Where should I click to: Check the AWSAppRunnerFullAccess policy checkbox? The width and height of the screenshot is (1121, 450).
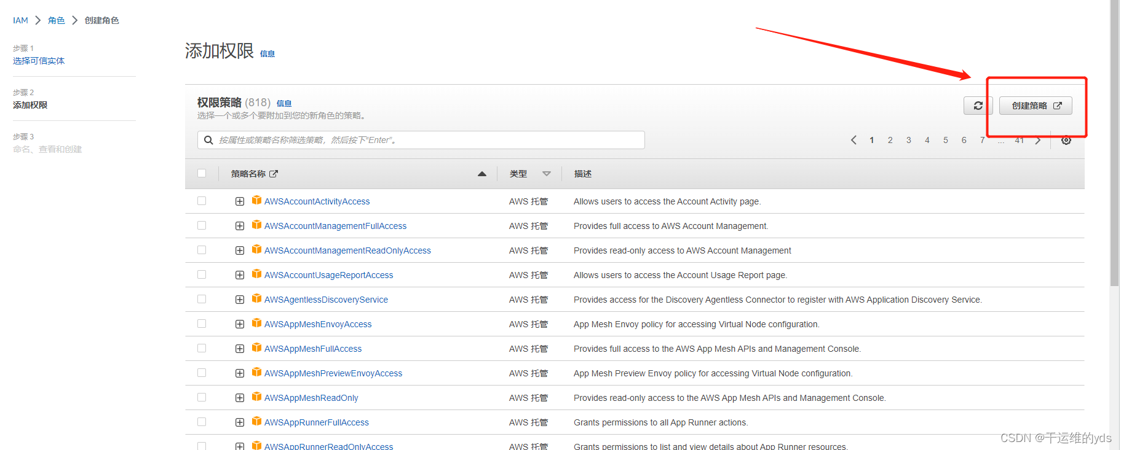pos(202,422)
